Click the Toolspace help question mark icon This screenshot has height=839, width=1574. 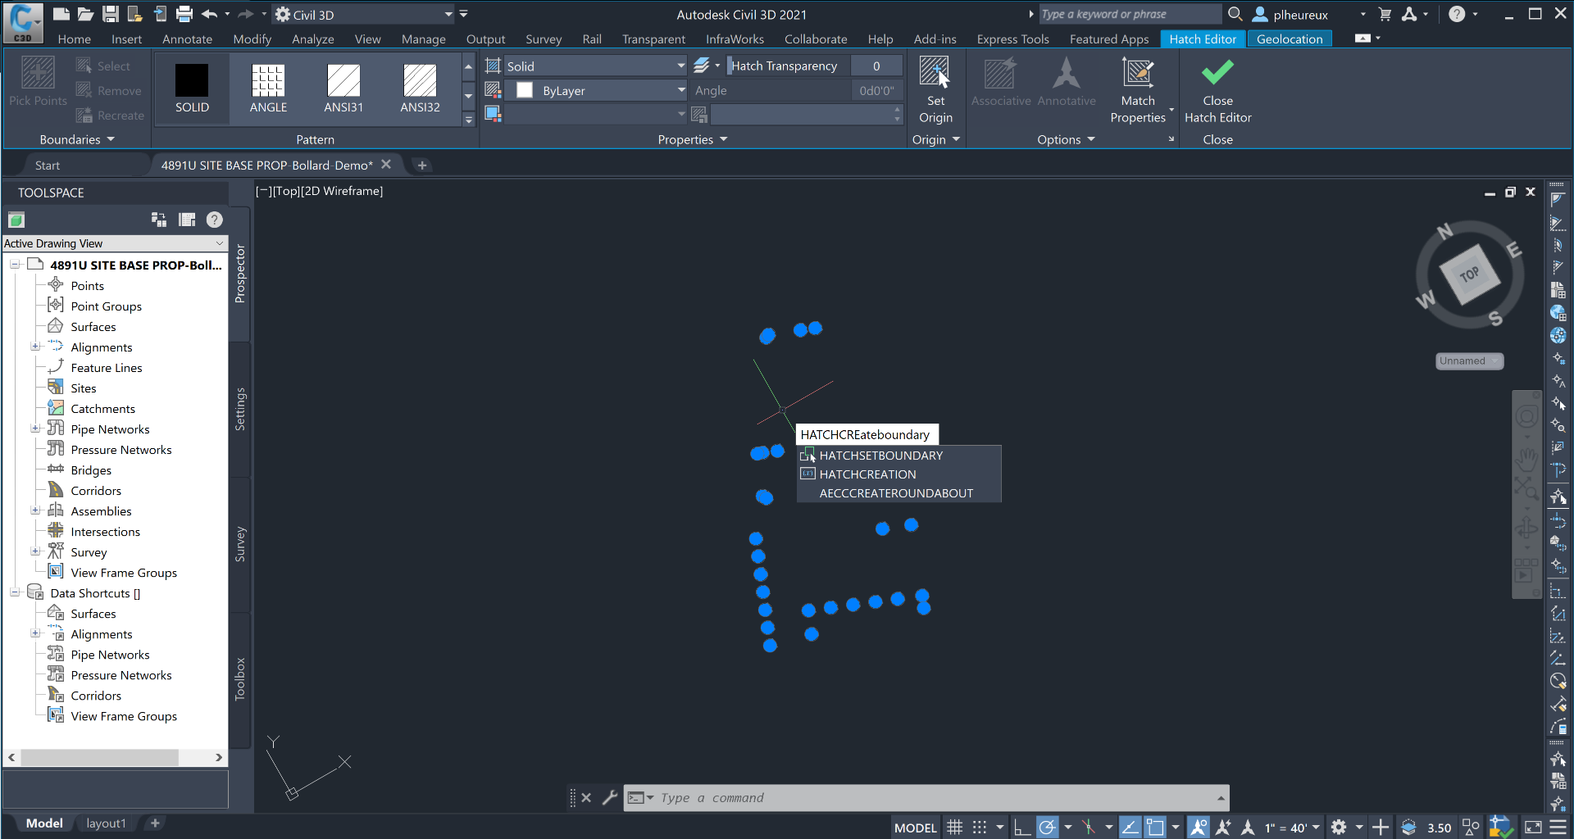pyautogui.click(x=215, y=220)
